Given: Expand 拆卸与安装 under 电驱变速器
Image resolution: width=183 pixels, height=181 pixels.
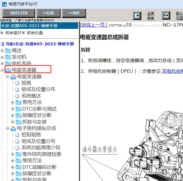Looking at the screenshot, I should coord(13,122).
